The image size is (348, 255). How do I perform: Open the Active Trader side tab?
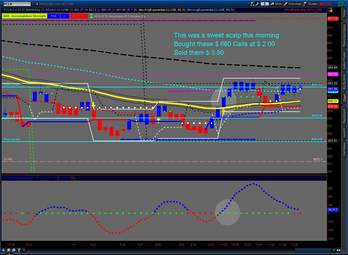(344, 60)
